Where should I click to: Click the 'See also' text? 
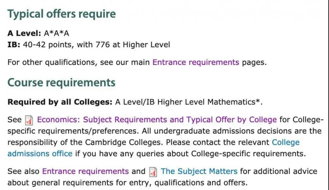point(23,171)
